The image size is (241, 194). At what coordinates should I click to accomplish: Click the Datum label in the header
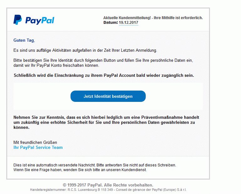111,23
